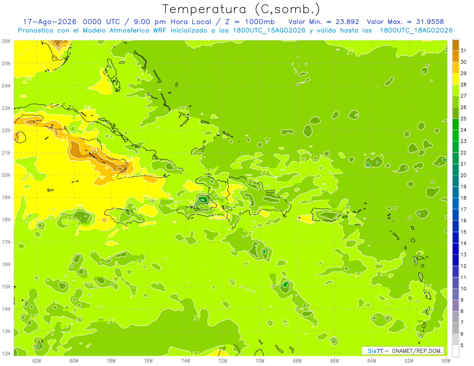Click the 72W longitude axis label
The image size is (474, 366).
[x=223, y=360]
